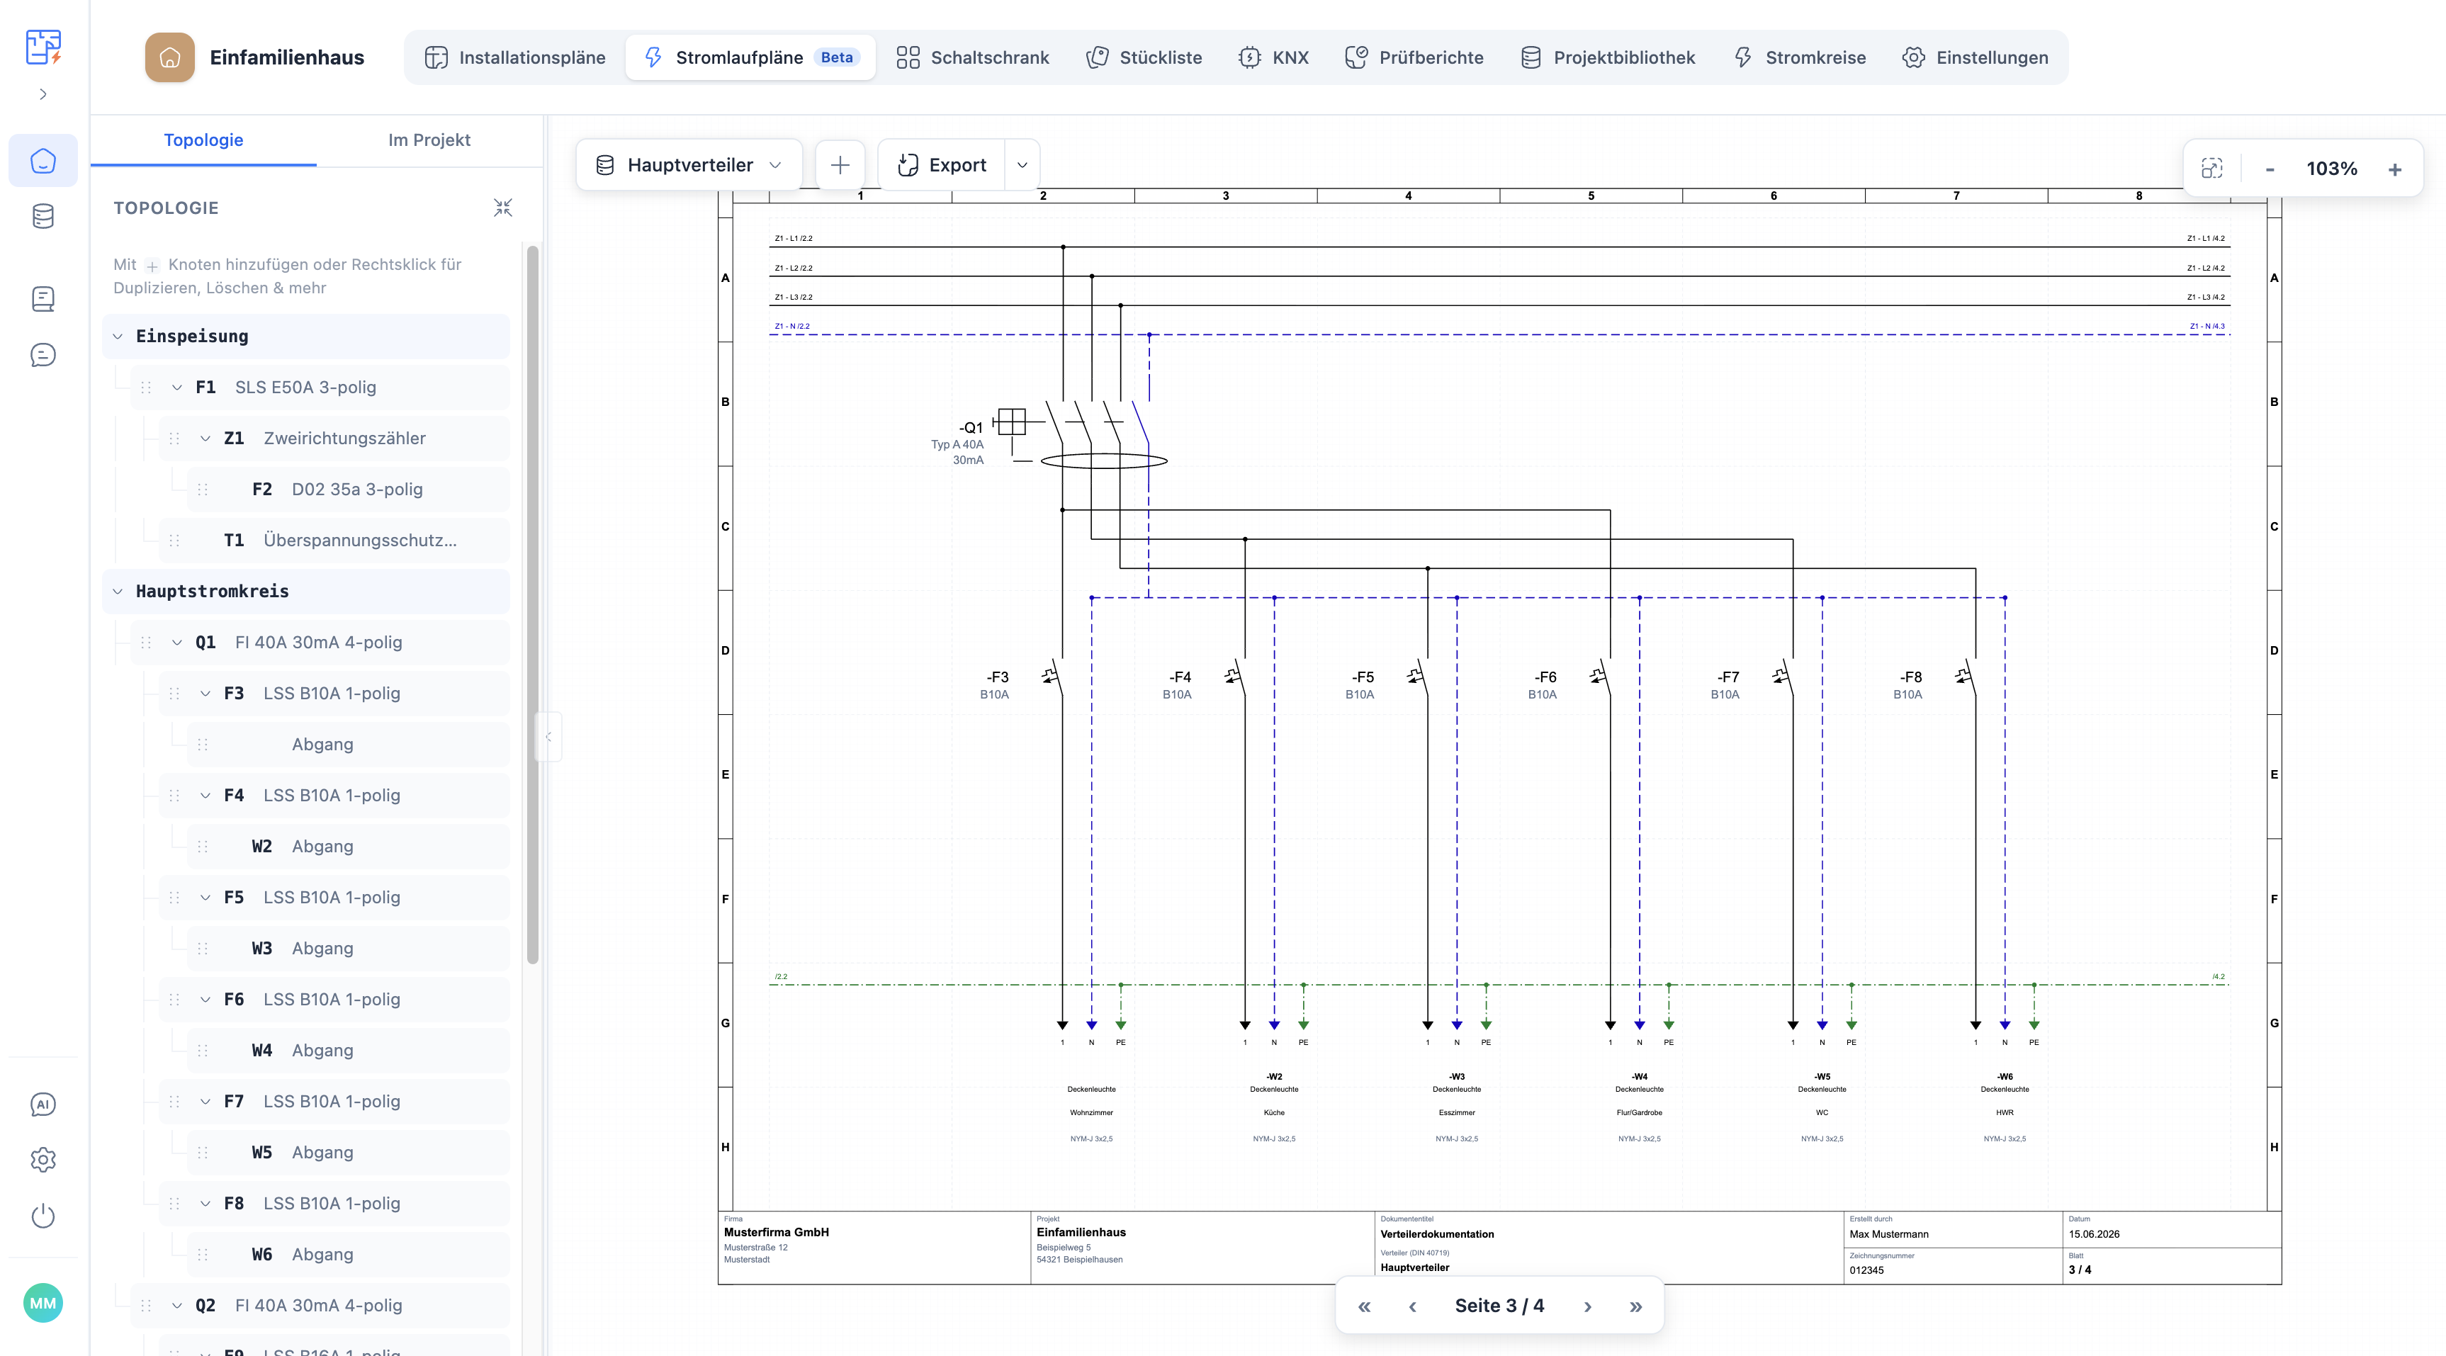
Task: Open the chat bubble icon in the sidebar
Action: click(x=43, y=355)
